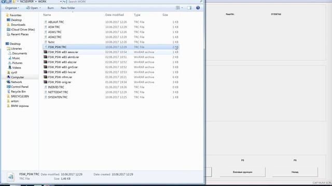Open the Music library

pos(16,58)
